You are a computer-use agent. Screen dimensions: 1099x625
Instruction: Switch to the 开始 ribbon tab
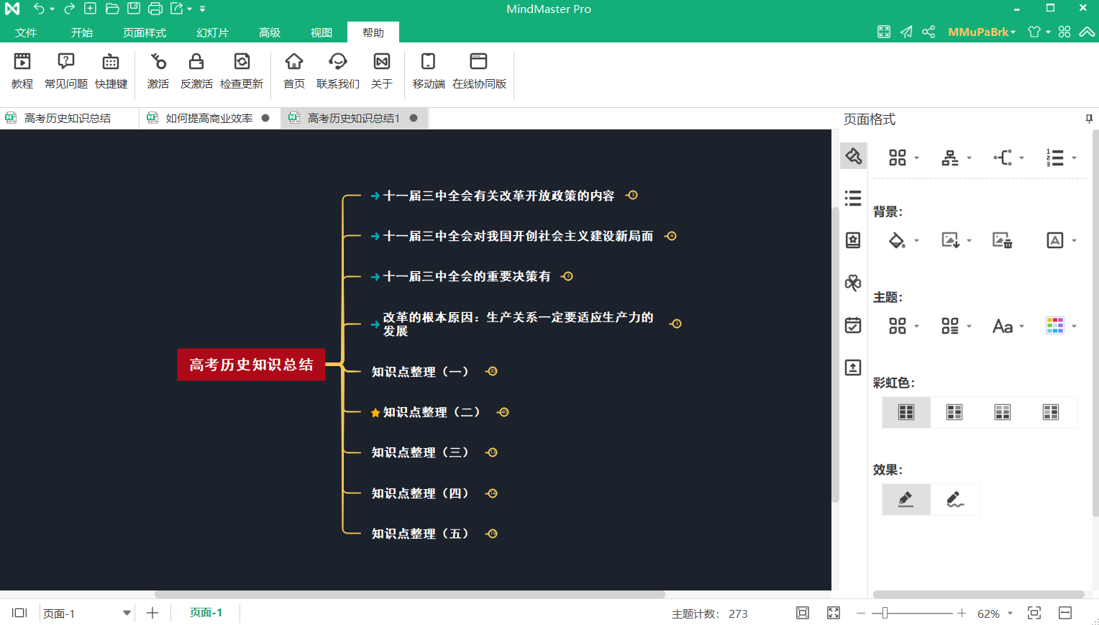click(82, 32)
